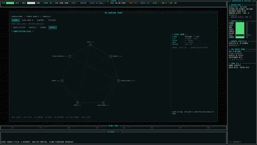Select Ready Rack slot 5
Image resolution: width=257 pixels, height=145 pixels.
pyautogui.click(x=126, y=128)
